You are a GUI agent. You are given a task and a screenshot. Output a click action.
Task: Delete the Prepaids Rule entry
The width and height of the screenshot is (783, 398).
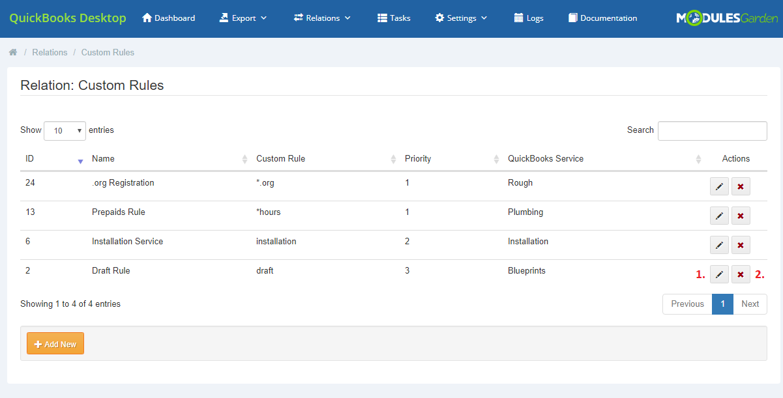741,216
